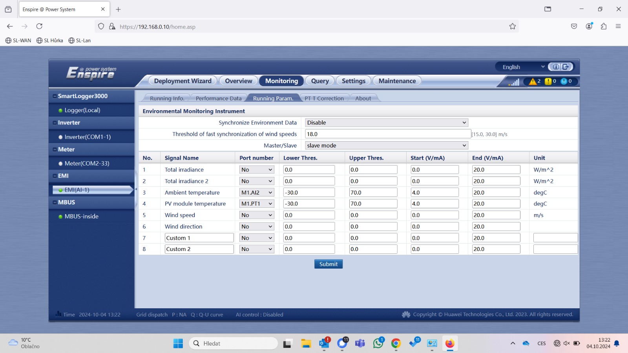Viewport: 628px width, 353px height.
Task: Open OneDrive tray icon
Action: point(526,343)
